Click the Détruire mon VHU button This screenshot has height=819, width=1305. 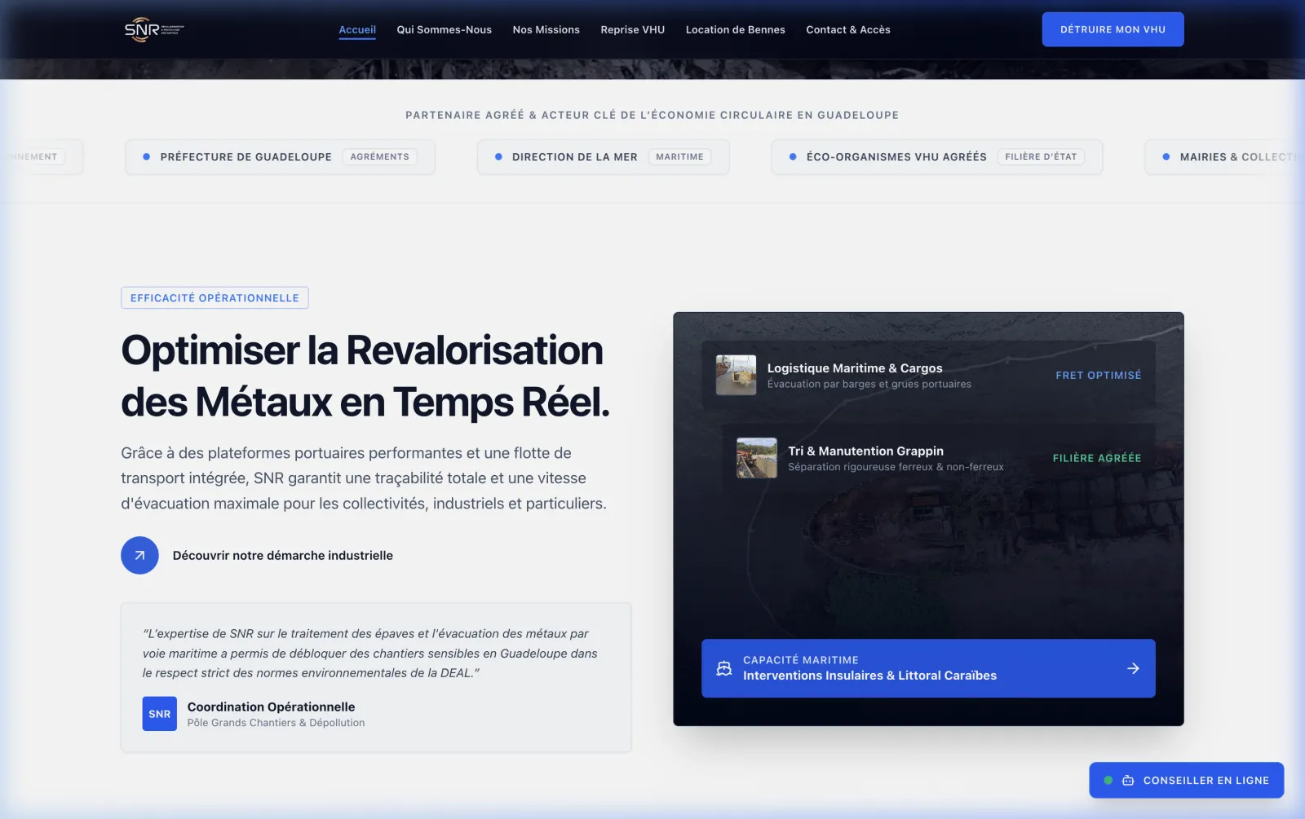pyautogui.click(x=1113, y=29)
